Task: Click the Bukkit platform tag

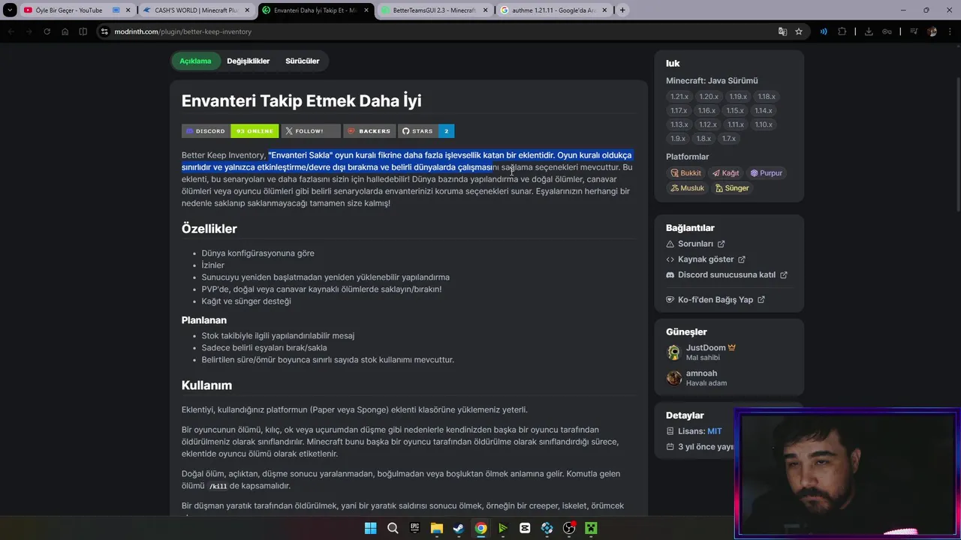Action: tap(686, 173)
